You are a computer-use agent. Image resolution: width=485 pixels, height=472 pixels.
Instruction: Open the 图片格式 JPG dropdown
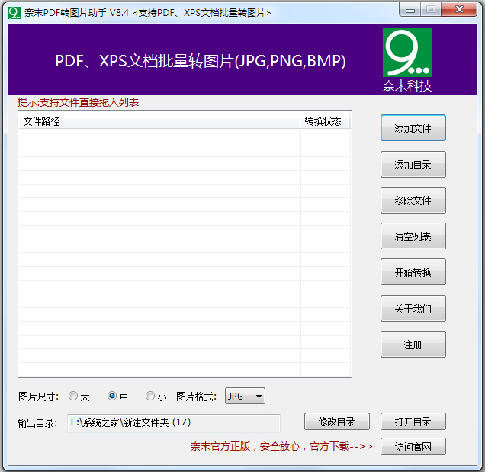point(245,396)
